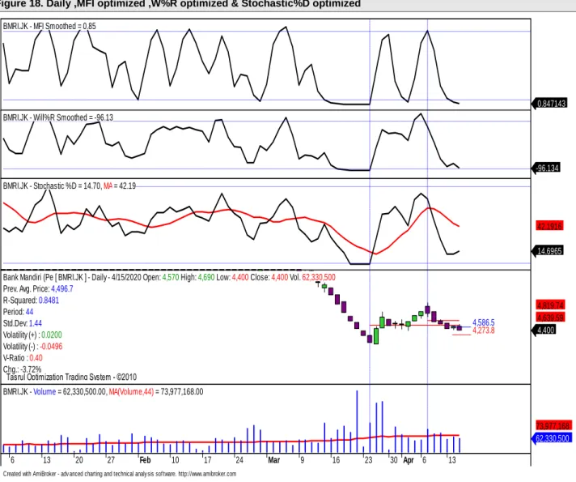
Task: Click the black 4,400 price axis label
Action: 545,330
